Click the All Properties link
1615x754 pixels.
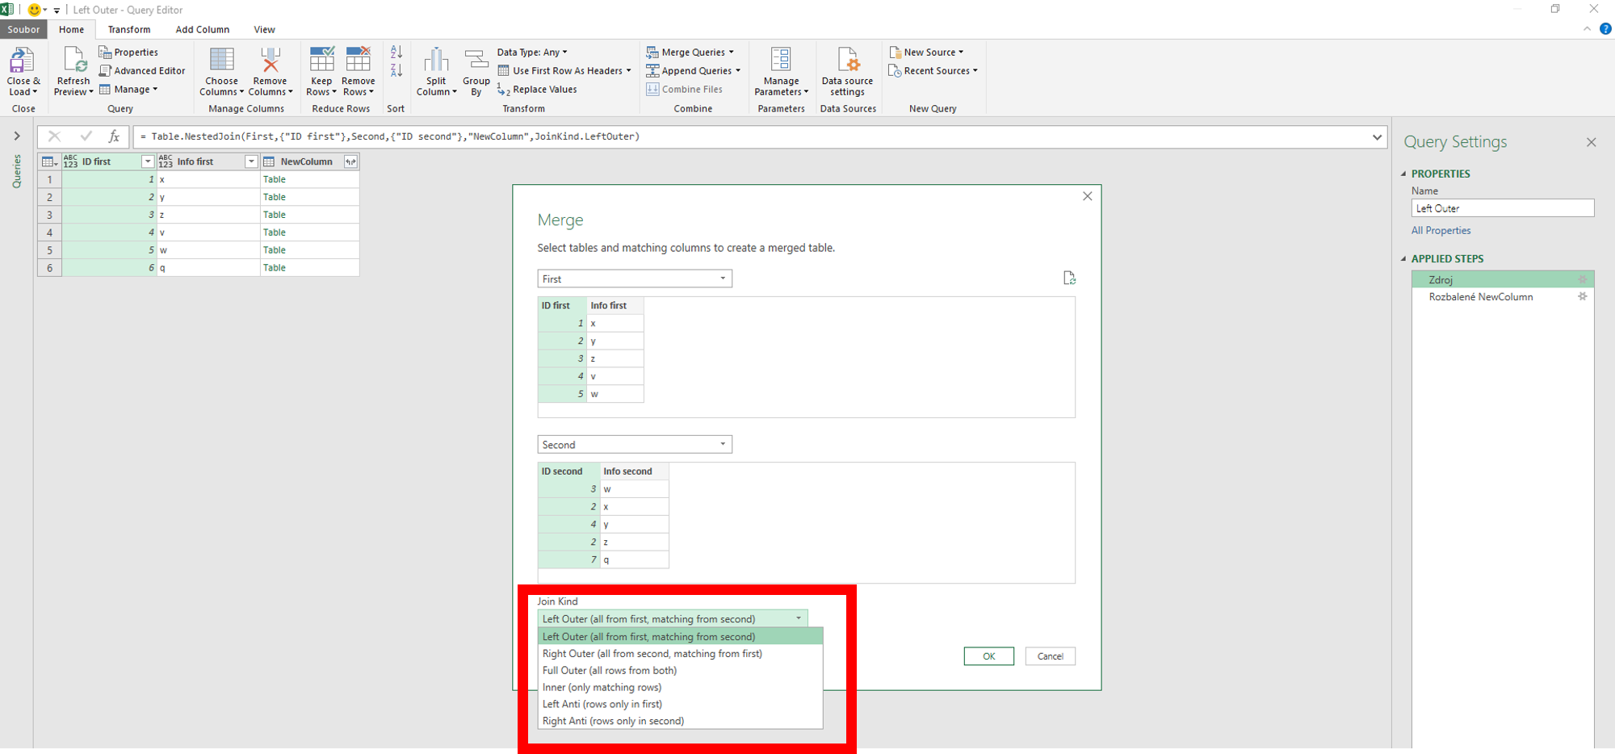[1441, 231]
